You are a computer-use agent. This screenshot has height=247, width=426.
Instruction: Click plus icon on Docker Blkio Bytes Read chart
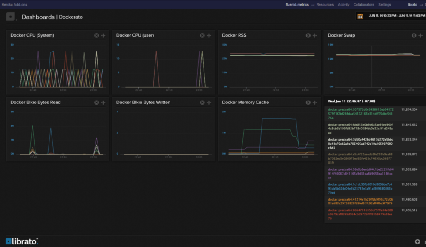[x=103, y=103]
